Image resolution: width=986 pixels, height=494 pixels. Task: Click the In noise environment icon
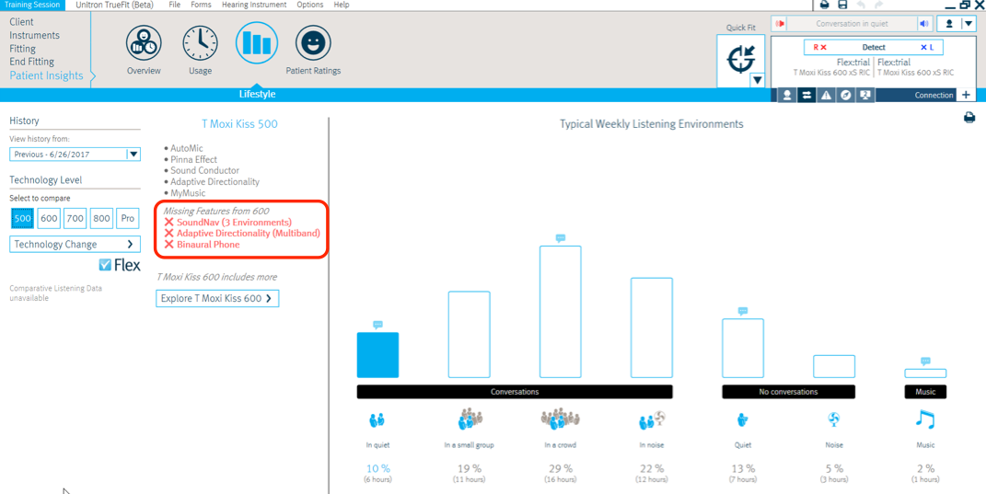652,419
